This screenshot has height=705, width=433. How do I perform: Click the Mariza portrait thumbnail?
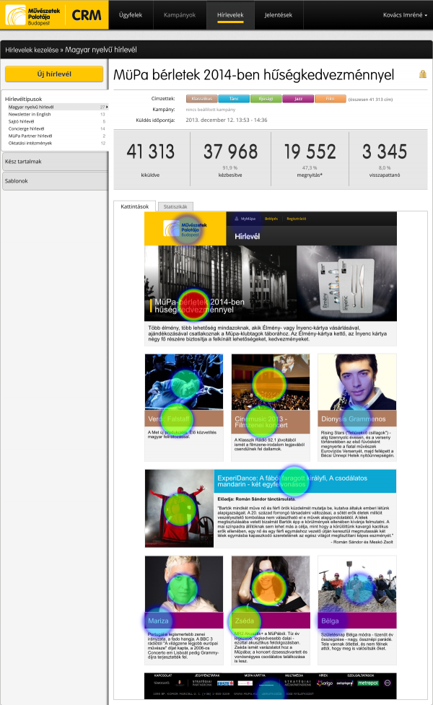[x=184, y=584]
